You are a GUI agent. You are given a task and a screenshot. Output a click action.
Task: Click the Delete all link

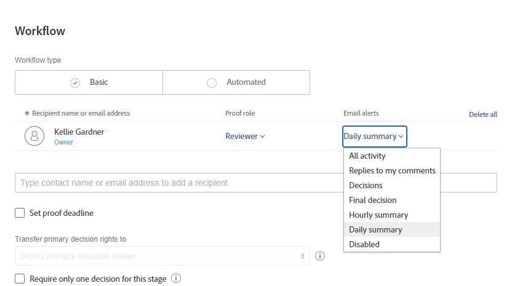coord(483,114)
